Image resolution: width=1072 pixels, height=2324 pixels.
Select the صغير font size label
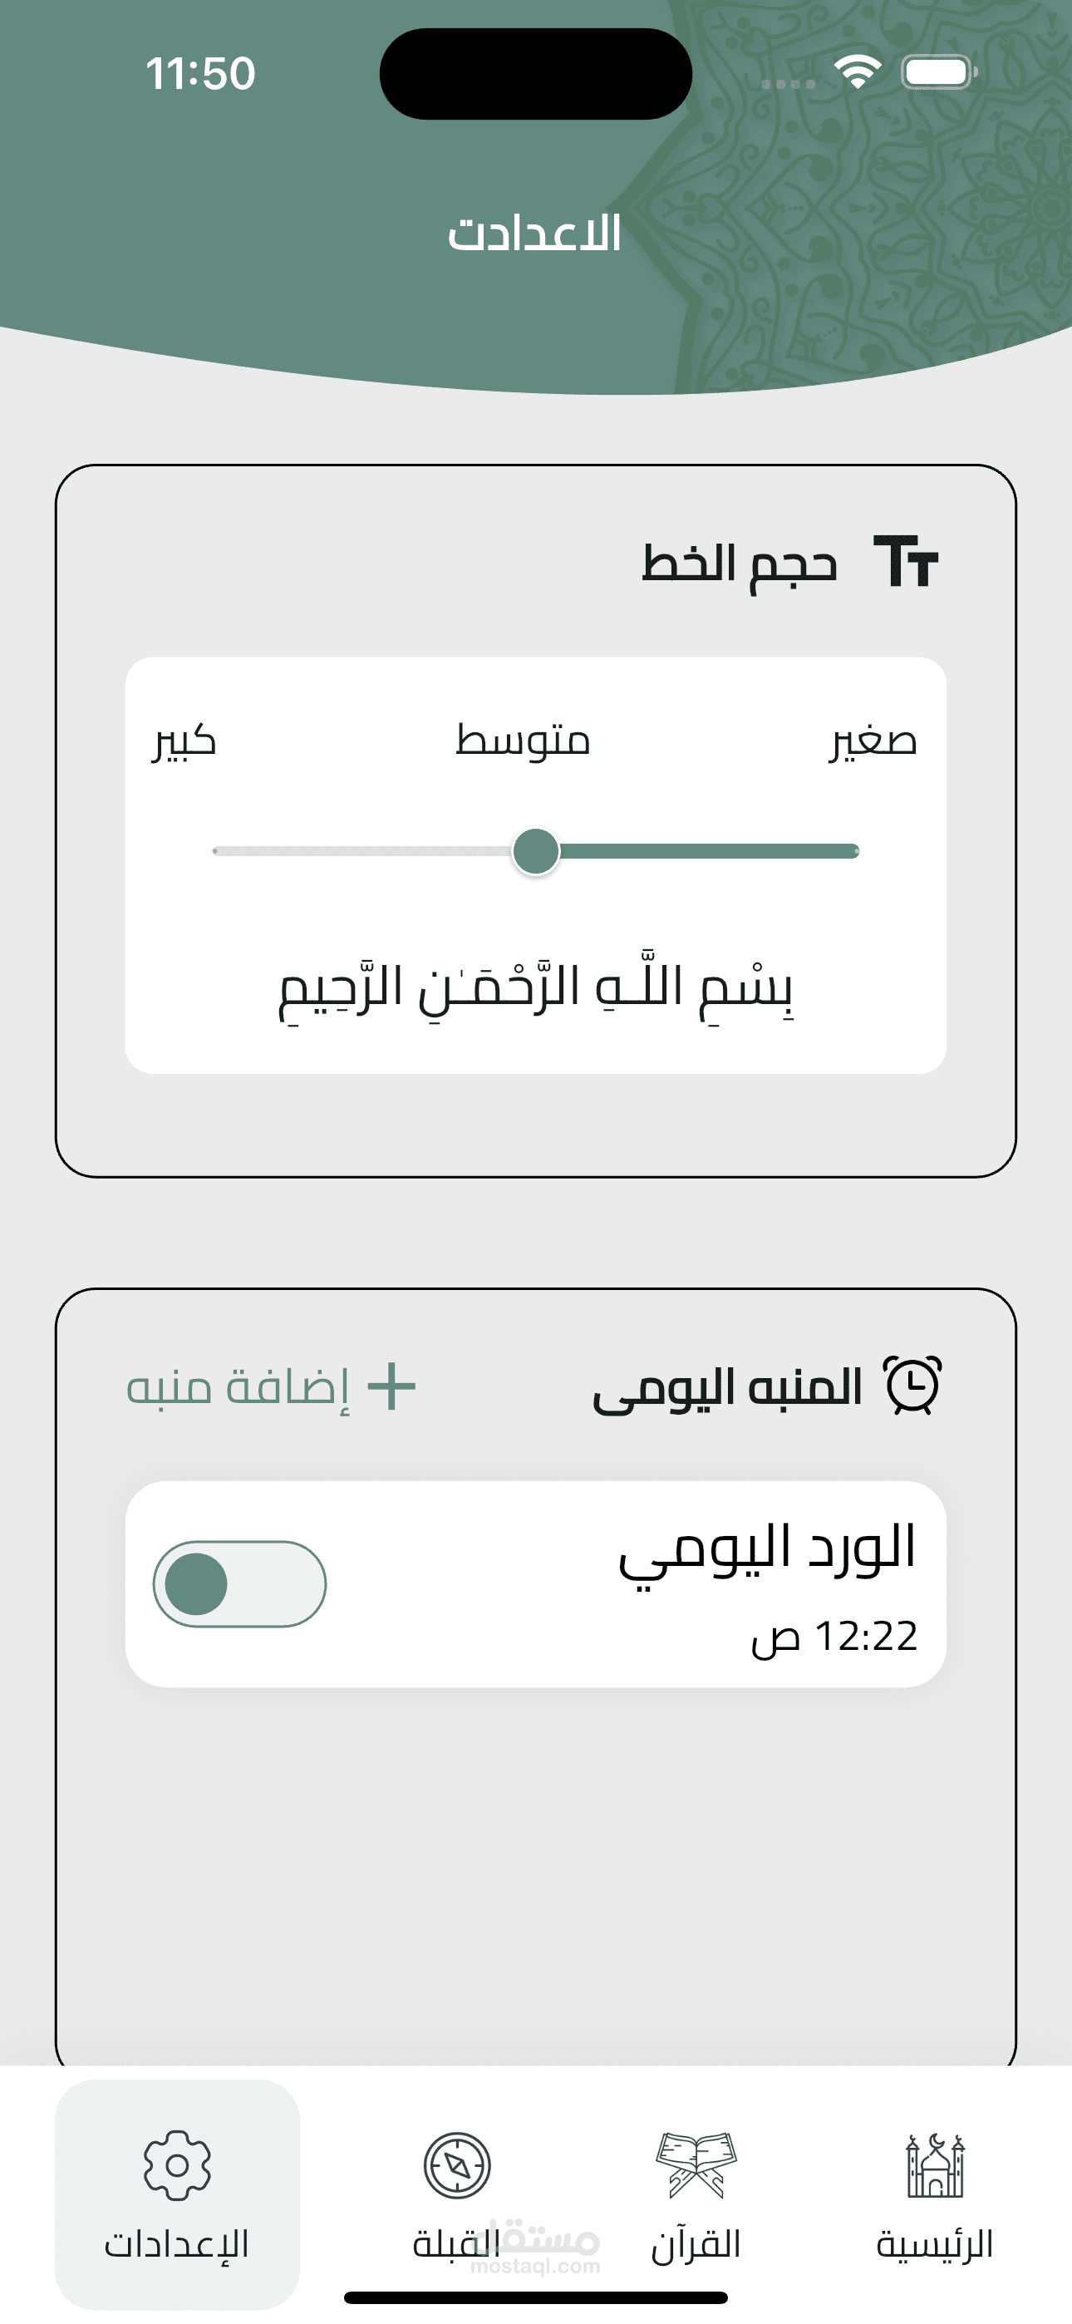coord(873,741)
